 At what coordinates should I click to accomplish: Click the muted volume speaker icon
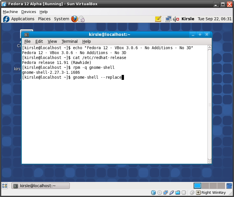176,19
